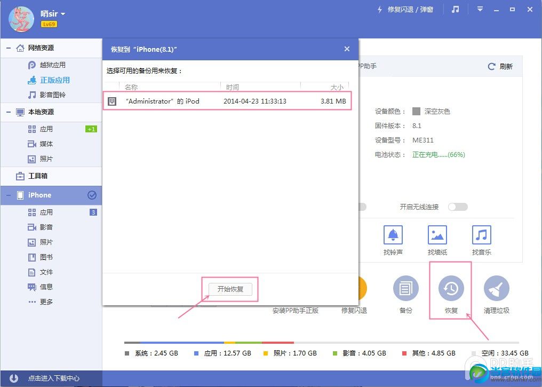Click the 清理垃圾 clean junk icon
Image resolution: width=542 pixels, height=387 pixels.
coord(496,288)
